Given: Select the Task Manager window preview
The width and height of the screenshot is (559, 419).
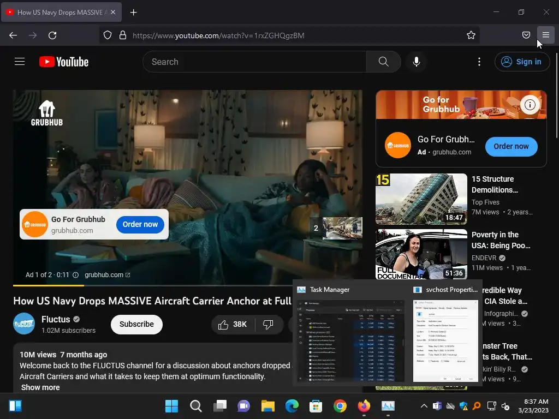Looking at the screenshot, I should click(x=351, y=335).
